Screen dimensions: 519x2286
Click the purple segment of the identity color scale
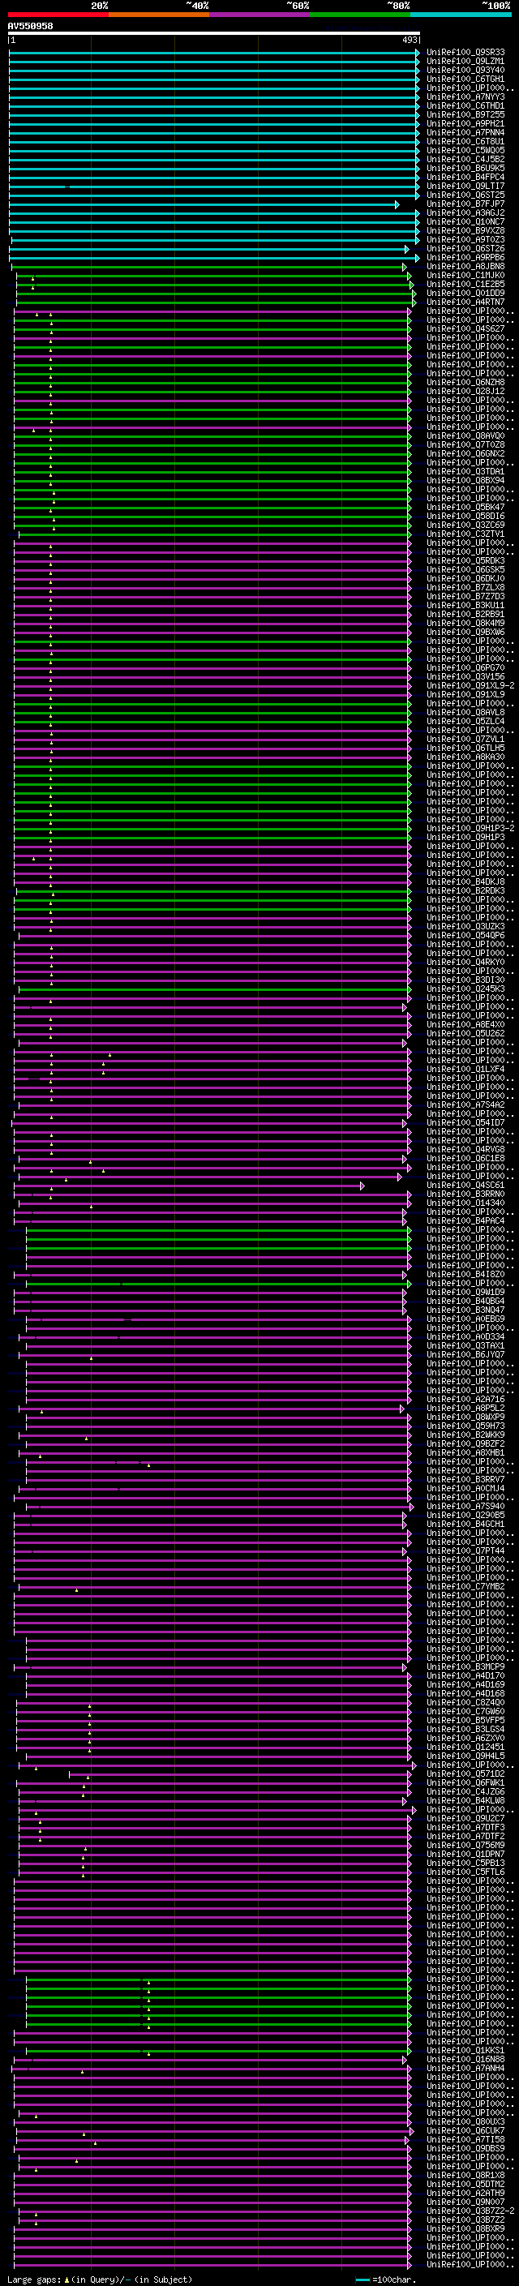click(260, 15)
